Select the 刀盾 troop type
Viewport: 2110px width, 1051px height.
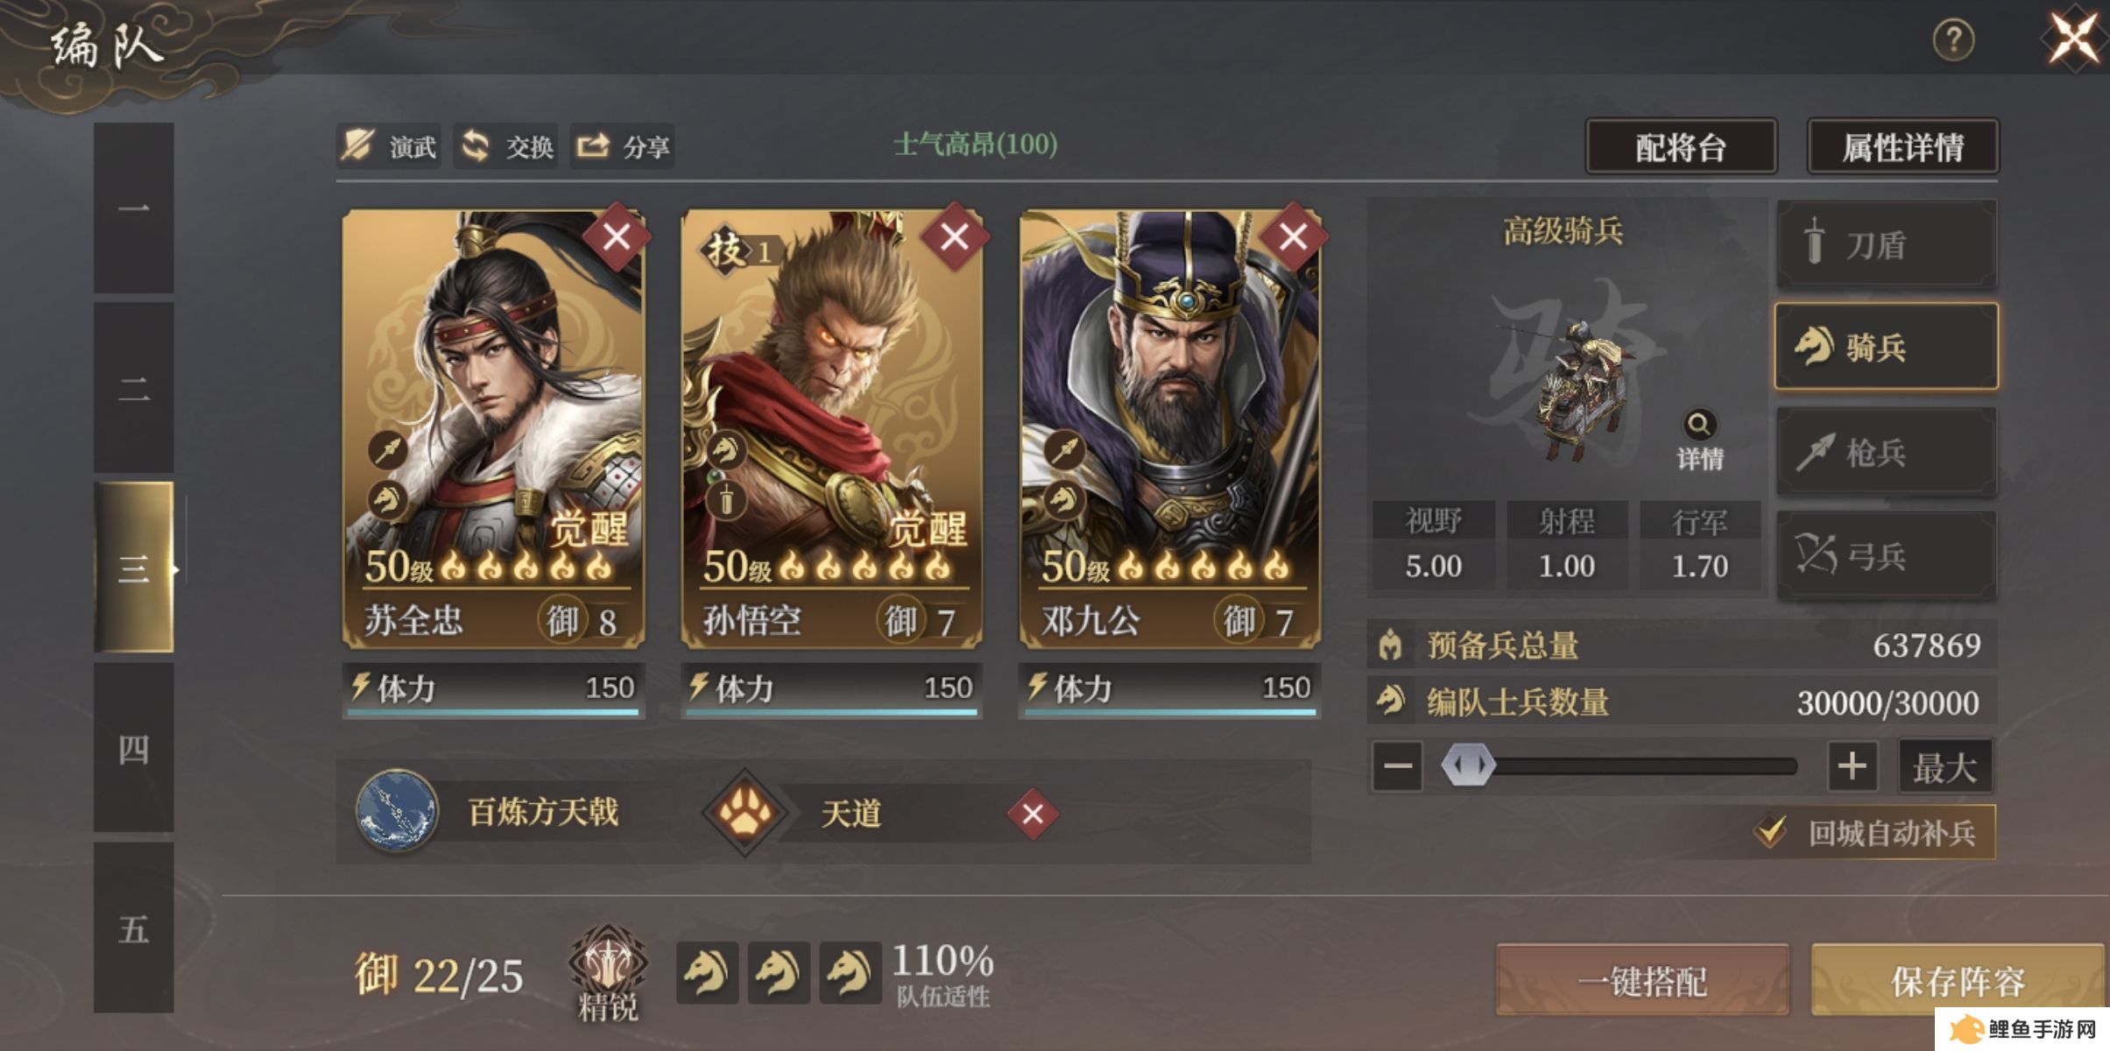tap(1886, 245)
